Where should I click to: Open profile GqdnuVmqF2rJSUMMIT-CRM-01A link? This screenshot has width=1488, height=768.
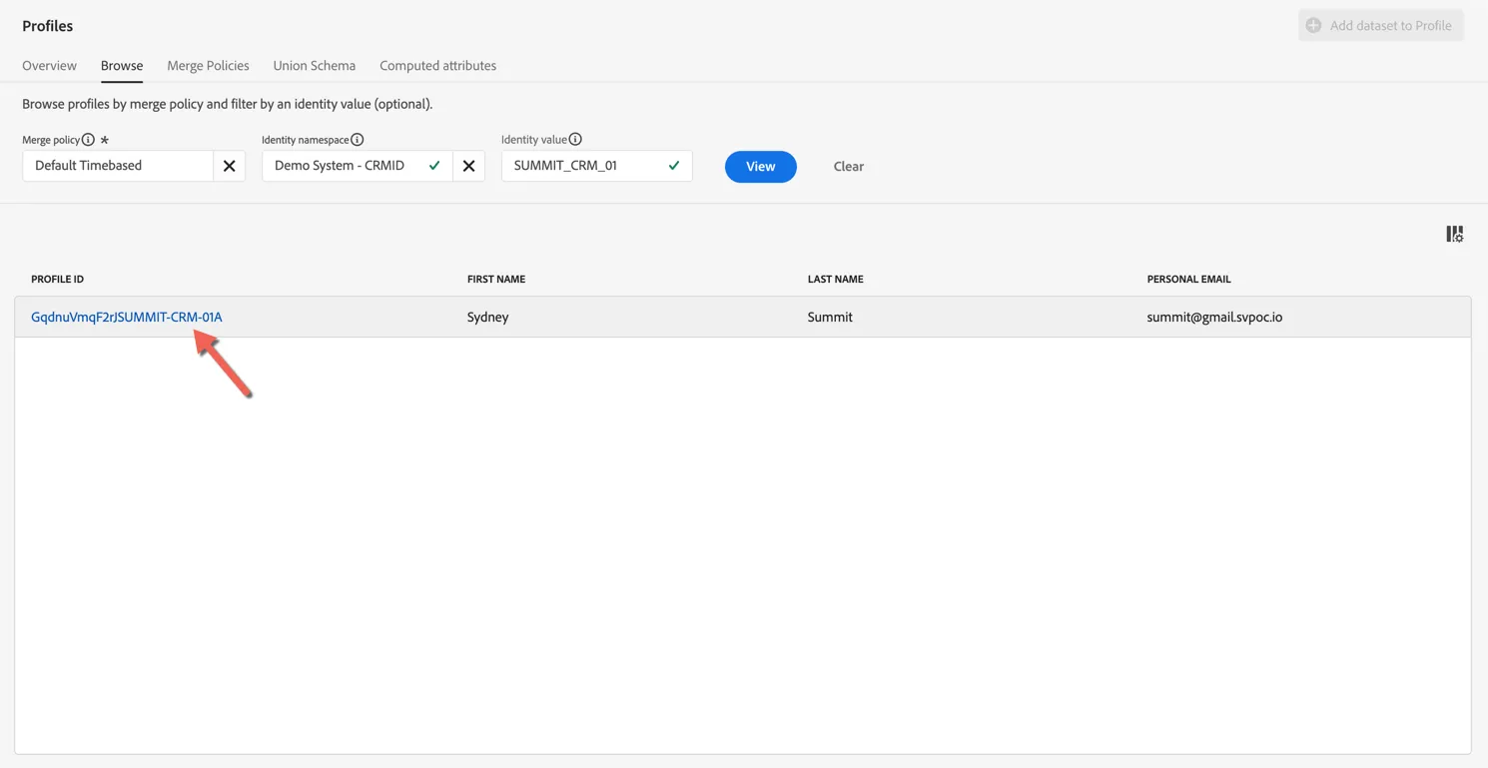coord(127,318)
